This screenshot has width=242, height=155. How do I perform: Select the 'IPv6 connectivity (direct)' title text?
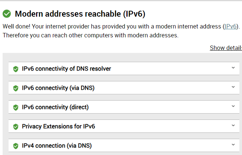[x=55, y=107]
